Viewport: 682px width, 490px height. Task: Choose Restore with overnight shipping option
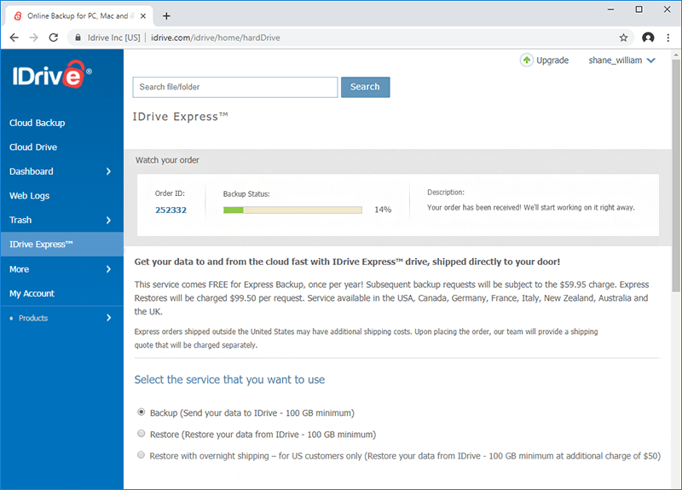pos(141,455)
